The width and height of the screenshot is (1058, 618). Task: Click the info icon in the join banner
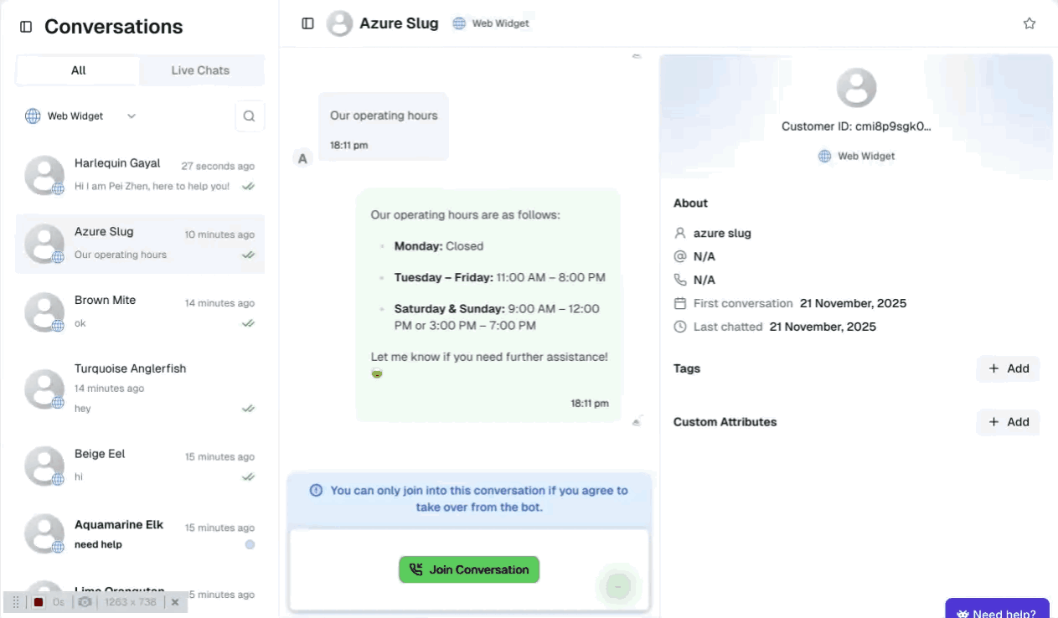316,490
